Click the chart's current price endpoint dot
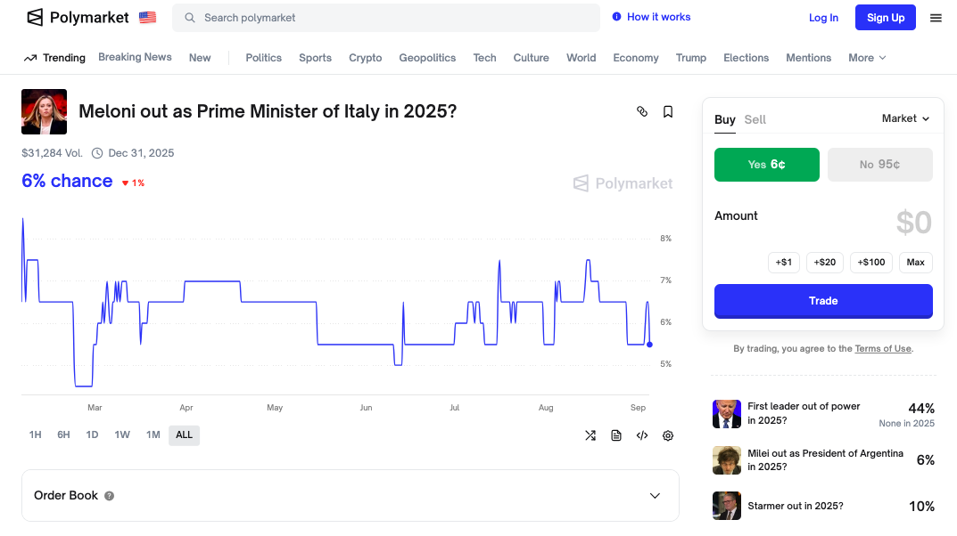Screen dimensions: 957x536 tap(649, 345)
